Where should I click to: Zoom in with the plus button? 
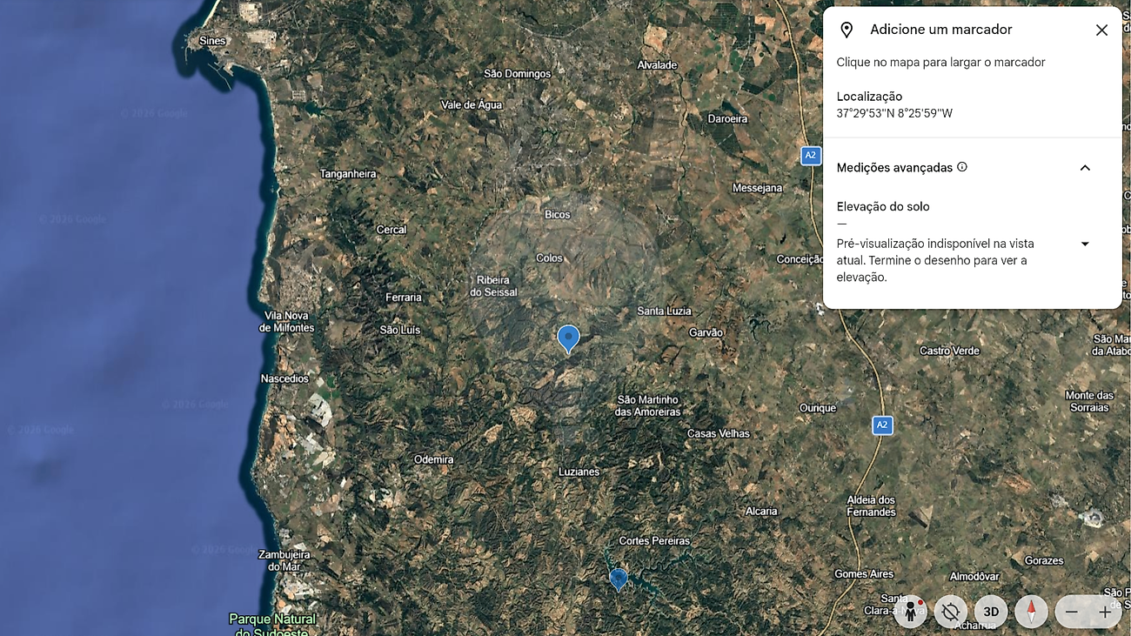[1105, 612]
